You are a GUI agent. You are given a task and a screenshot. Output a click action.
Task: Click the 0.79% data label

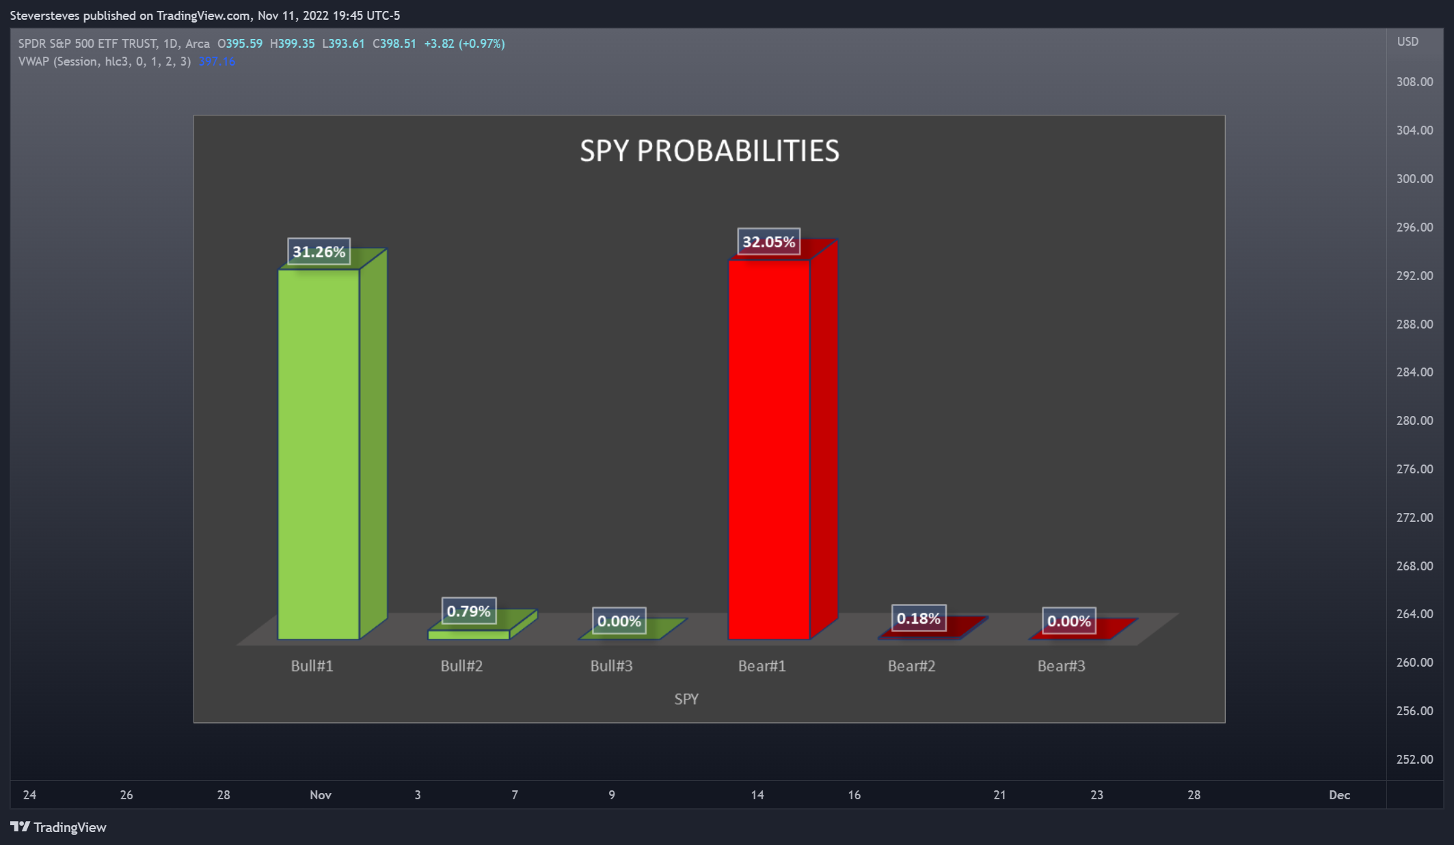click(469, 611)
